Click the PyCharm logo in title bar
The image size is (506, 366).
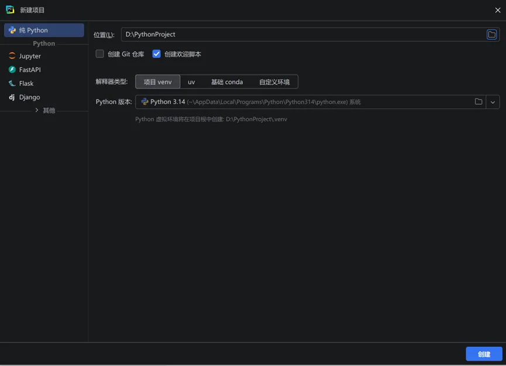pos(10,10)
